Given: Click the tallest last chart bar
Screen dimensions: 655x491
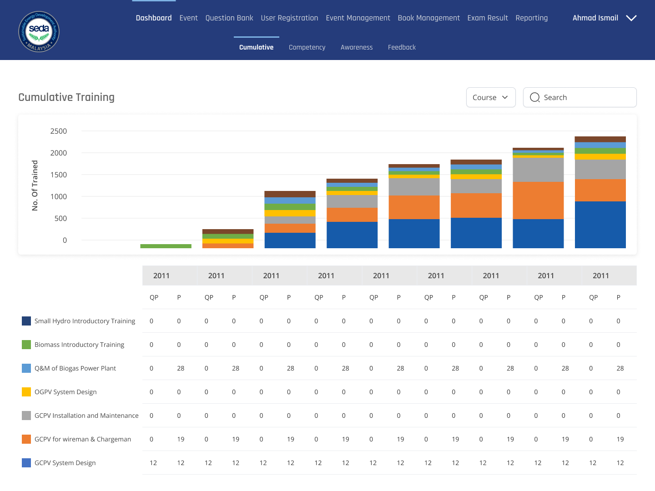Looking at the screenshot, I should [x=600, y=192].
